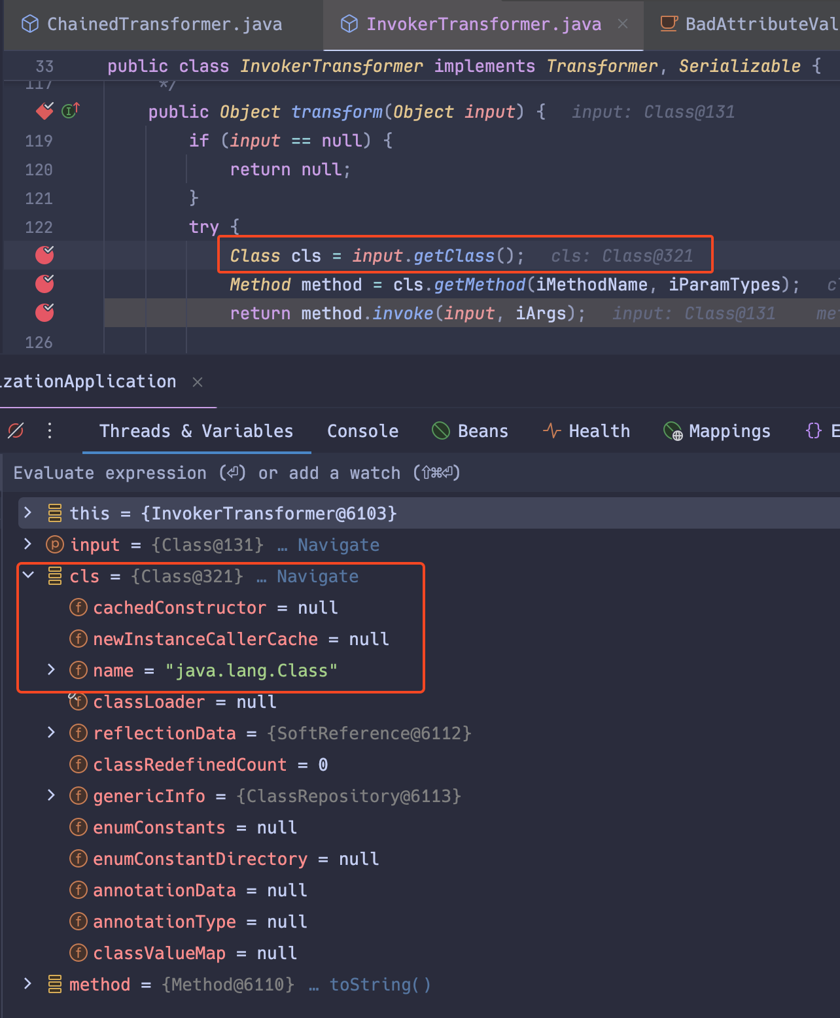Image resolution: width=840 pixels, height=1018 pixels.
Task: Expand the reflectionData SoftReference node
Action: click(x=52, y=733)
